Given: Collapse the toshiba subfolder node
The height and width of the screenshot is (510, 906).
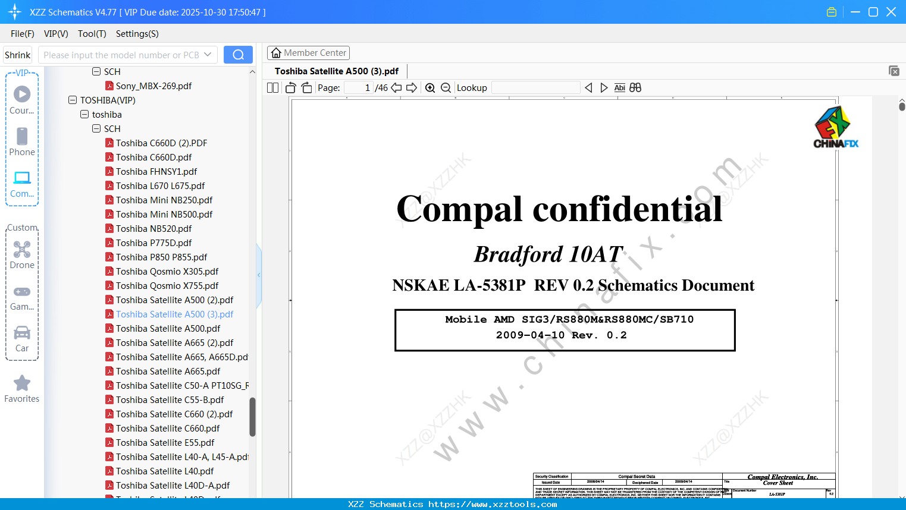Looking at the screenshot, I should [x=84, y=114].
